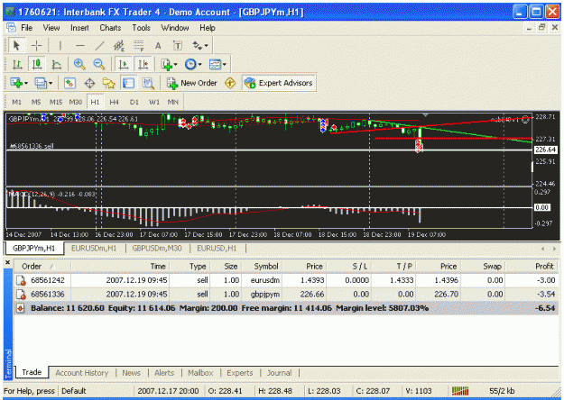Toggle the Strategy Tester button
This screenshot has width=564, height=400.
(x=148, y=83)
